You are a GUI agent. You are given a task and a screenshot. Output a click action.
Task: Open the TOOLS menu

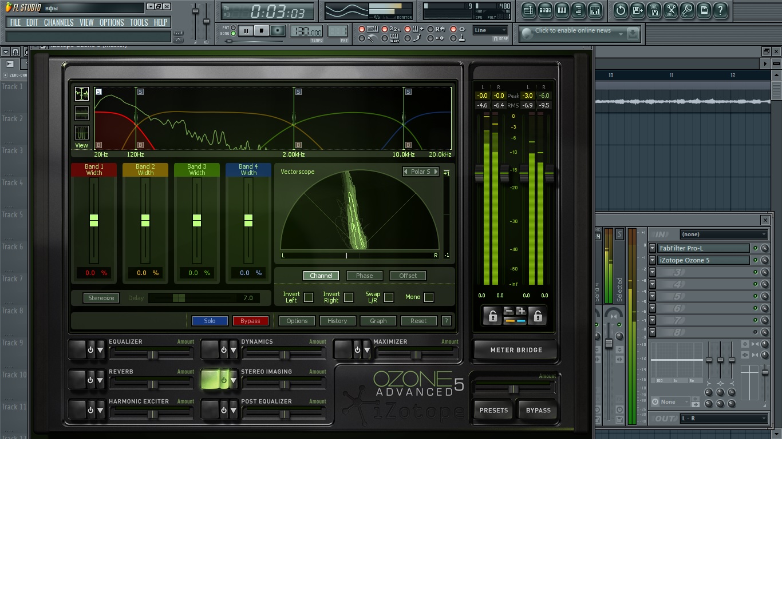pyautogui.click(x=139, y=22)
